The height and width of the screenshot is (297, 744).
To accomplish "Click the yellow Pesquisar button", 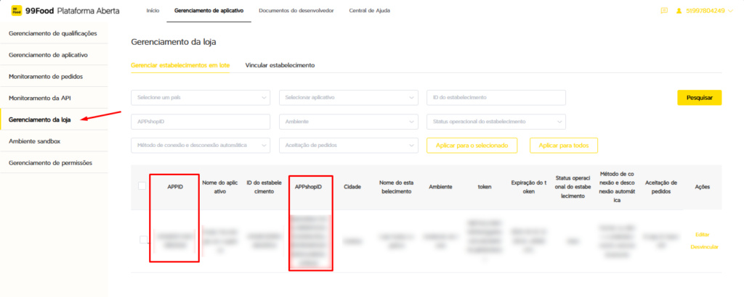I will [699, 98].
